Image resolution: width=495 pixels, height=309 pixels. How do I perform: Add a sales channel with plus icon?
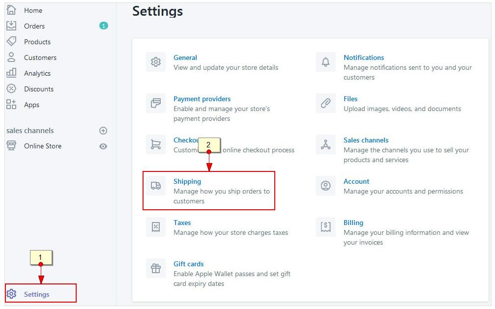(103, 131)
